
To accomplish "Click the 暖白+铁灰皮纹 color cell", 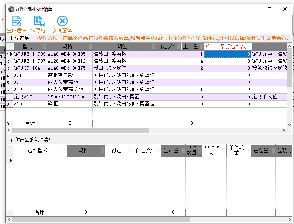I will pyautogui.click(x=124, y=68).
